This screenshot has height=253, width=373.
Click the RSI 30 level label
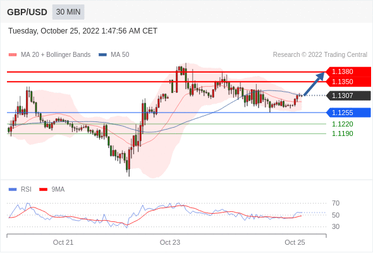pyautogui.click(x=336, y=226)
